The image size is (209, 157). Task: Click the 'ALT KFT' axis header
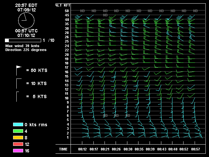click(63, 5)
